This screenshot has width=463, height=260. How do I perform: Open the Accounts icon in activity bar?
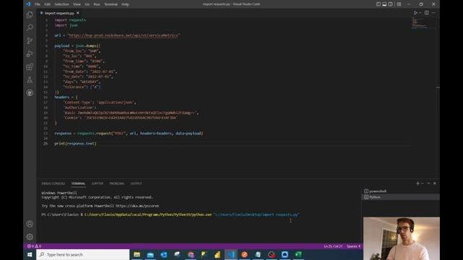[30, 224]
